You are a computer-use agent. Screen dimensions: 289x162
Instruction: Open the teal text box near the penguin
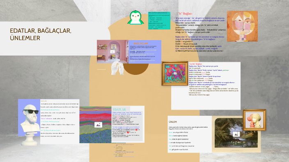pos(159,20)
